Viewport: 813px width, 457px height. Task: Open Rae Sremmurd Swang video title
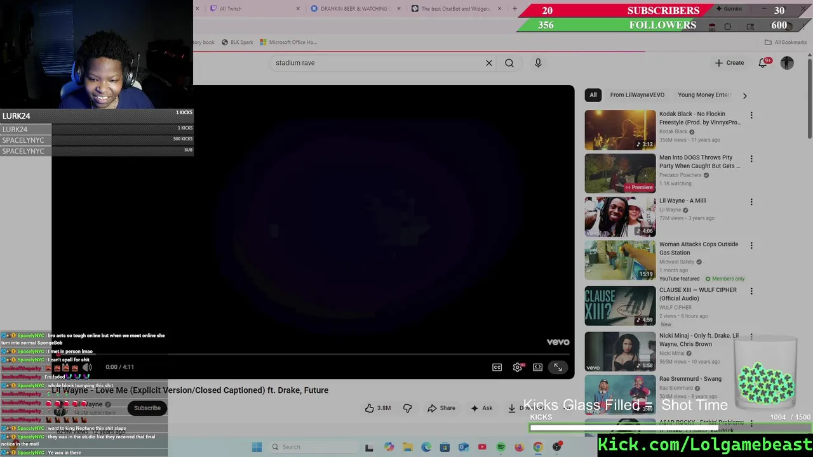pyautogui.click(x=690, y=379)
